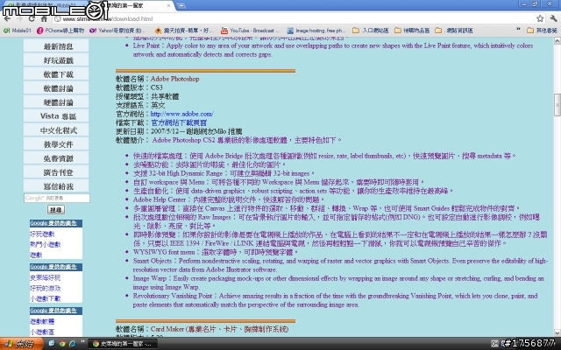
Task: Click the scrollbar up arrow
Action: pyautogui.click(x=557, y=41)
